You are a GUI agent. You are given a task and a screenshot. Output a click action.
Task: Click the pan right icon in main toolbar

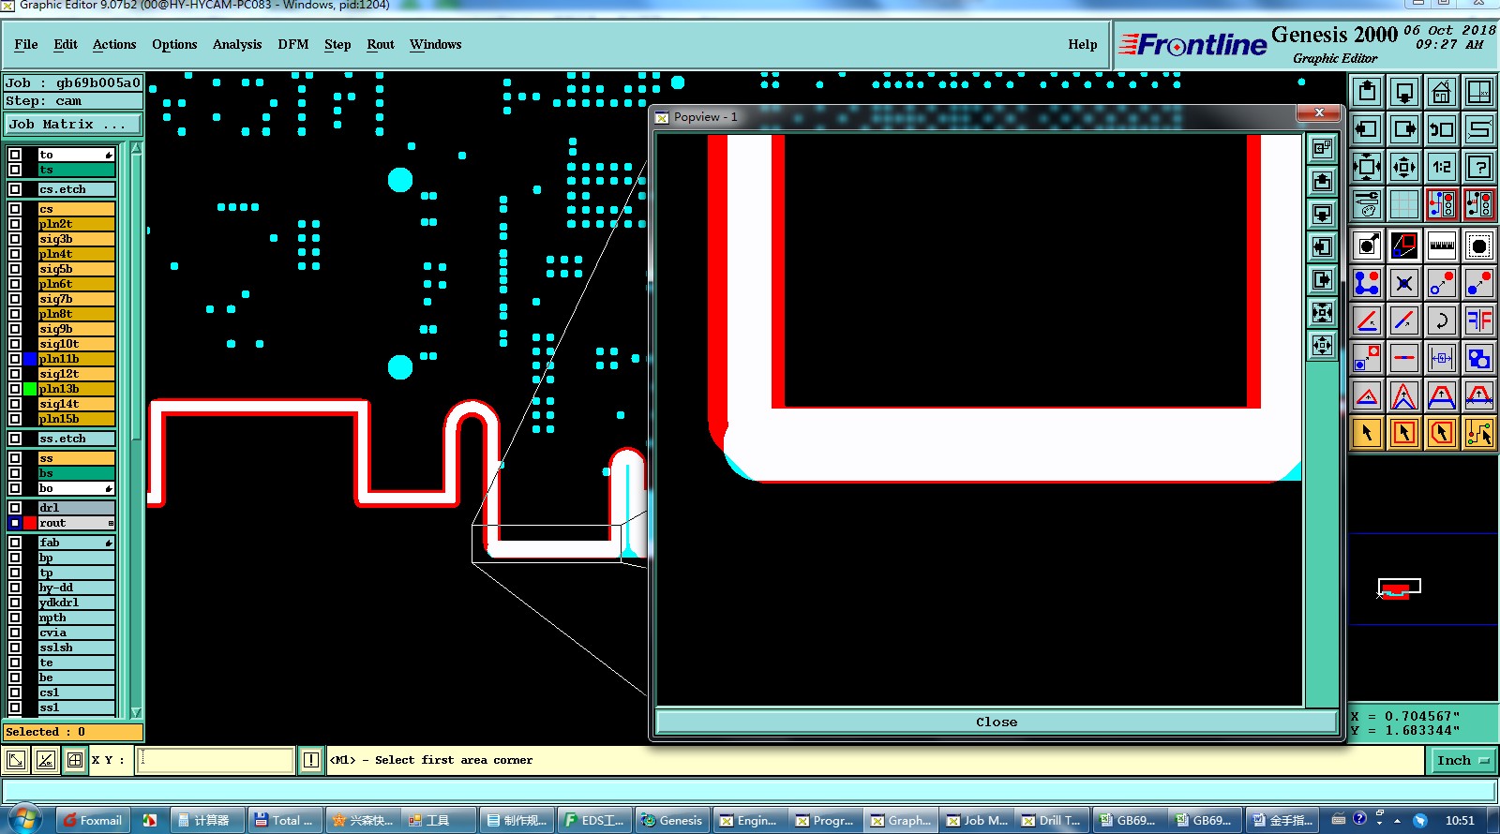[x=1404, y=129]
